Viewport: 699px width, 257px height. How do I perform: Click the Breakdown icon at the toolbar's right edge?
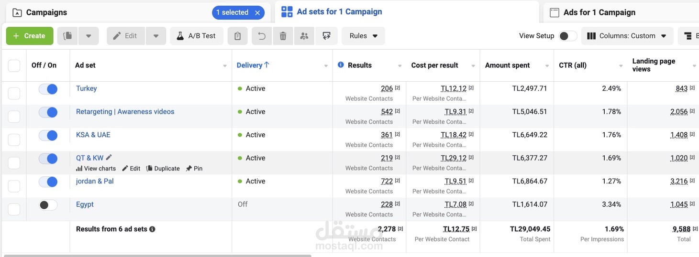[688, 36]
